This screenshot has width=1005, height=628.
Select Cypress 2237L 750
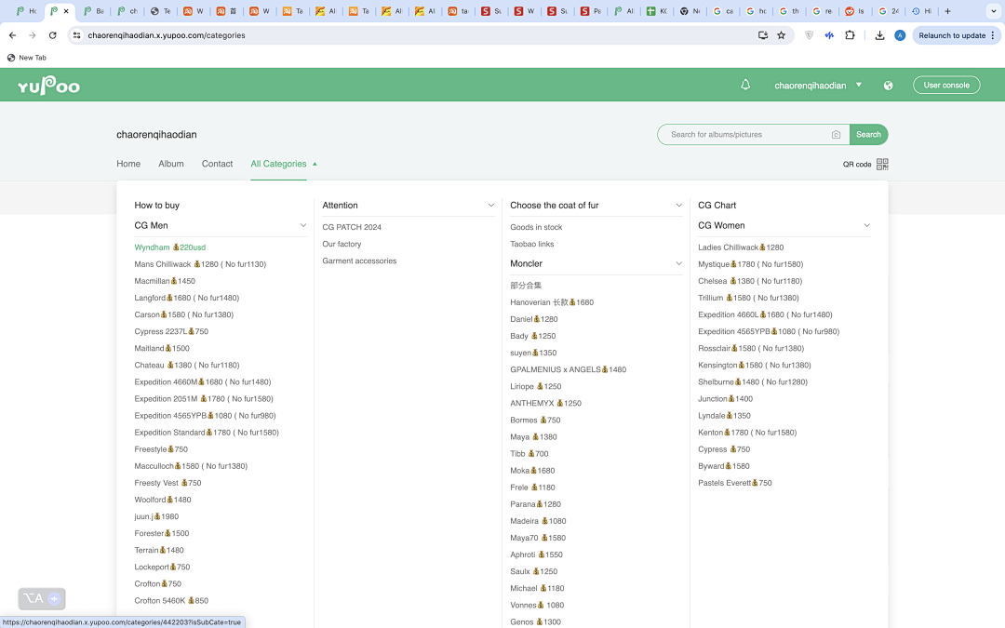171,331
